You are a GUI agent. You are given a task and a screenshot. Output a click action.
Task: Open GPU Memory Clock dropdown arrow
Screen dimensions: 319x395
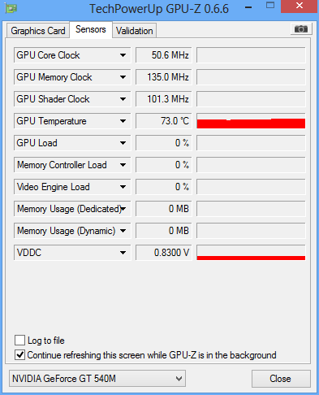123,77
